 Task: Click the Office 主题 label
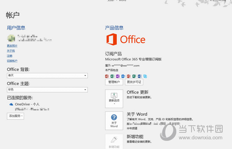click(18, 83)
